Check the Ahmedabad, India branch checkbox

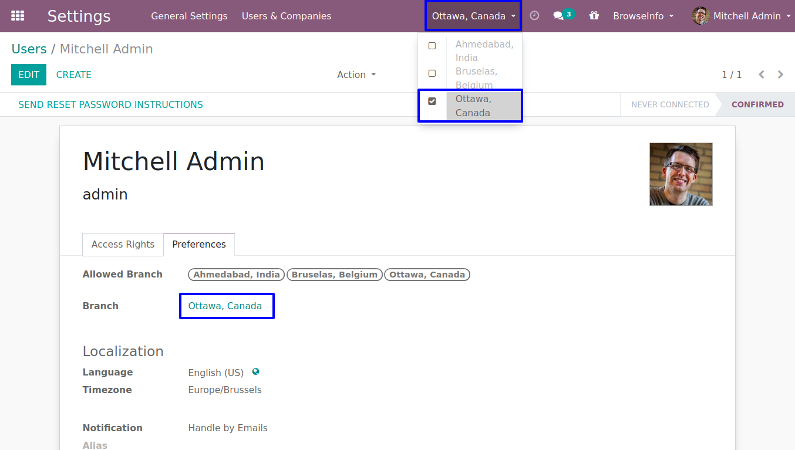pyautogui.click(x=432, y=46)
